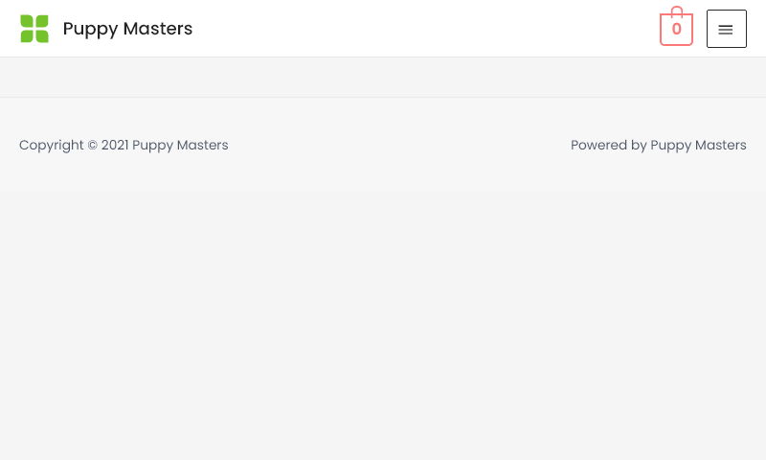Image resolution: width=766 pixels, height=460 pixels.
Task: Click the cart bag handle at top
Action: point(676,11)
